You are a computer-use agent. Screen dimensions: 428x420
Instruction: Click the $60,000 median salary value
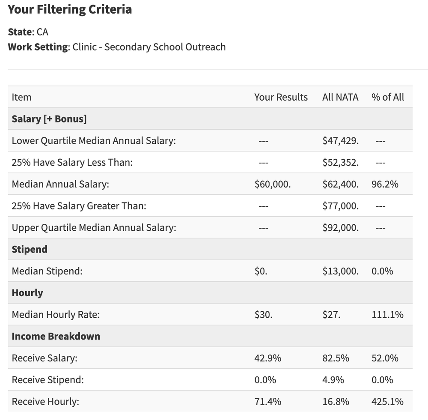(273, 184)
